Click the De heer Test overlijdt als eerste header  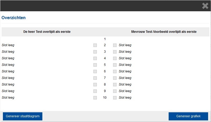click(x=47, y=32)
